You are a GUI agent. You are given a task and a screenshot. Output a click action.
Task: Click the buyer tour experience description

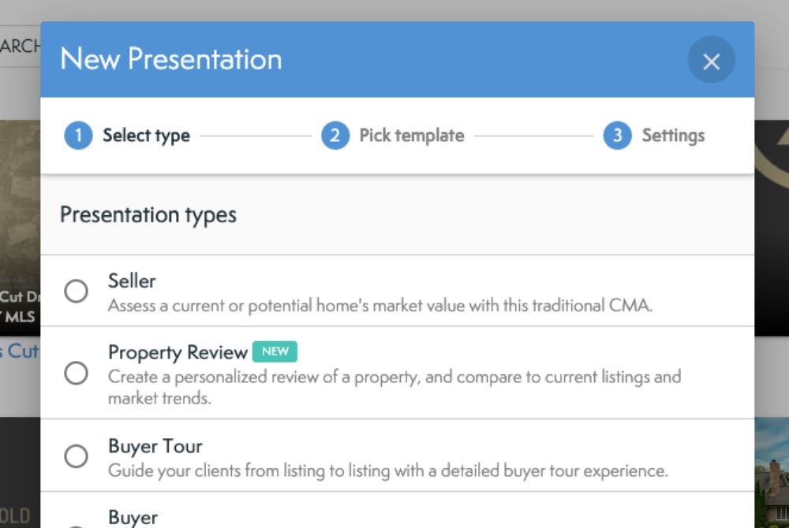(387, 471)
